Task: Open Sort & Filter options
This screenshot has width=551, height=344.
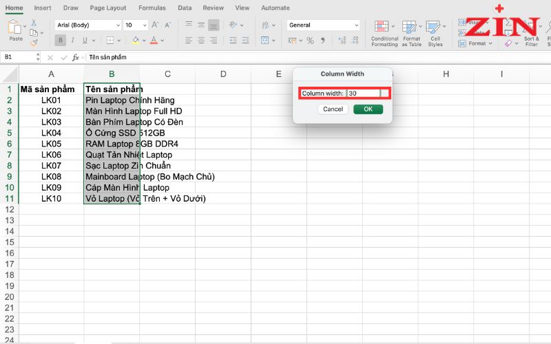Action: click(x=531, y=34)
